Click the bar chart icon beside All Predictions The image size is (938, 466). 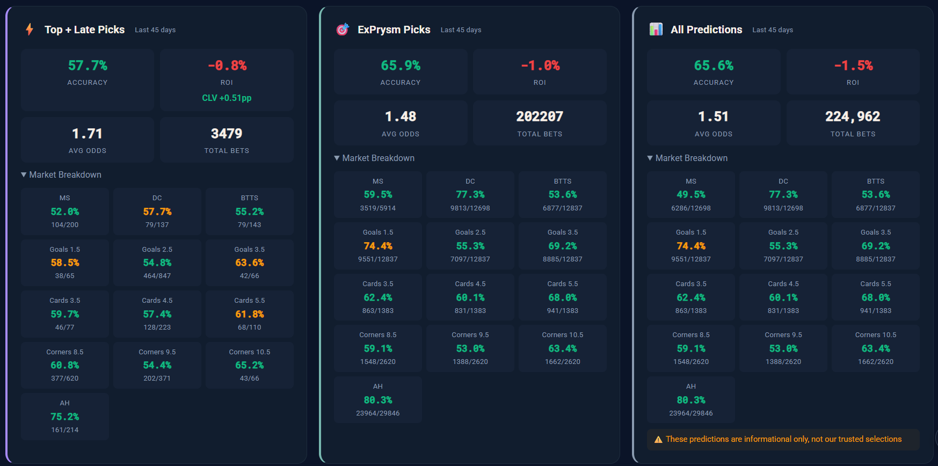[x=656, y=30]
